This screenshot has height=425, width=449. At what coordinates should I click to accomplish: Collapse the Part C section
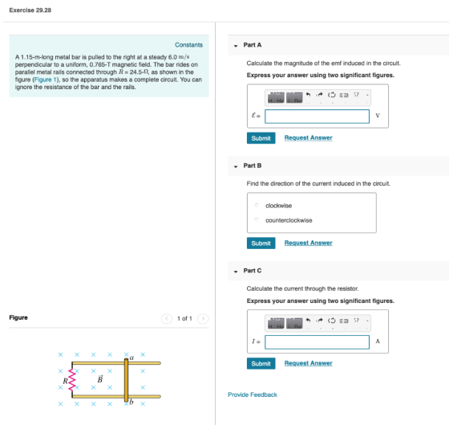coord(236,272)
